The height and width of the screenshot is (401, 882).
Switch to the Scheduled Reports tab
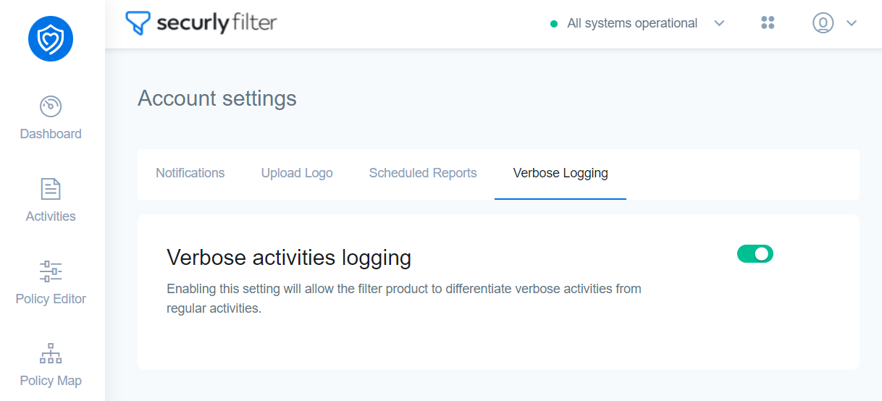(x=423, y=173)
